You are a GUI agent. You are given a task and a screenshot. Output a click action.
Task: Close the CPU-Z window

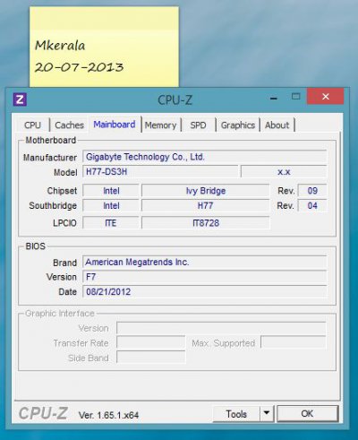coord(326,97)
